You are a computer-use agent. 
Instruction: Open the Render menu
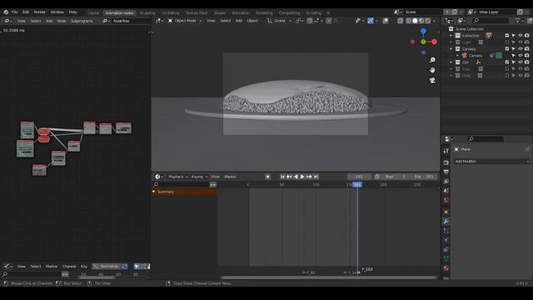click(x=39, y=12)
